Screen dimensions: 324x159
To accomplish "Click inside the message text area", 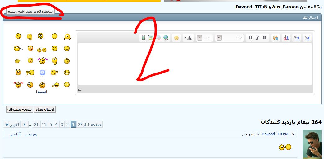I will click(x=195, y=64).
